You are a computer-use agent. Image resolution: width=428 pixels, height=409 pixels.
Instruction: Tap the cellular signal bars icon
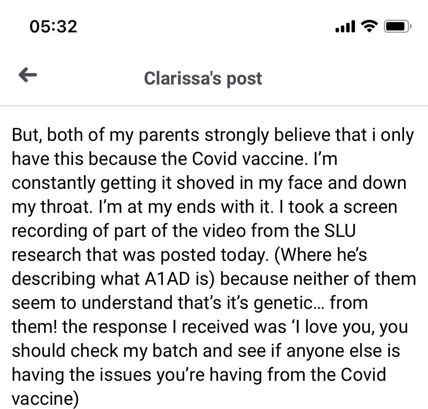pos(345,27)
